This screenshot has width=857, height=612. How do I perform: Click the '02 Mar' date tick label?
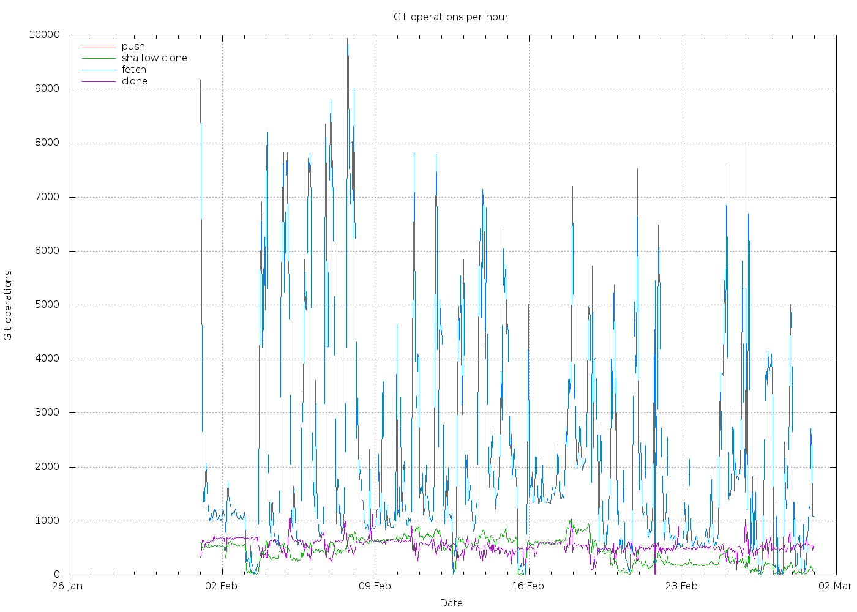pos(835,586)
